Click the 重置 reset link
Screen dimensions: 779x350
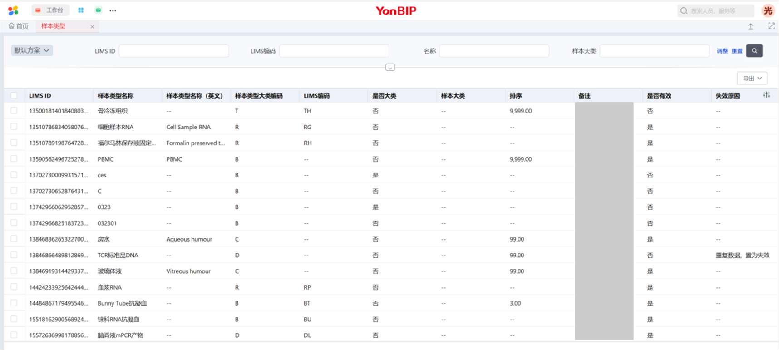tap(737, 51)
